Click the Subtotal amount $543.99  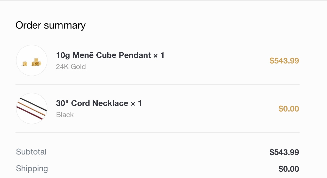[x=284, y=152]
